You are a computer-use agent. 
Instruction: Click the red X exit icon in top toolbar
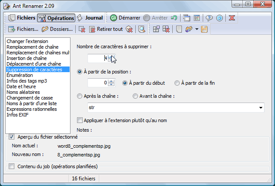[x=232, y=18]
